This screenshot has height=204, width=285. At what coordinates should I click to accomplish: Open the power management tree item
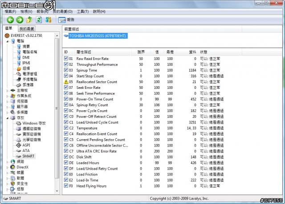[x=30, y=74]
